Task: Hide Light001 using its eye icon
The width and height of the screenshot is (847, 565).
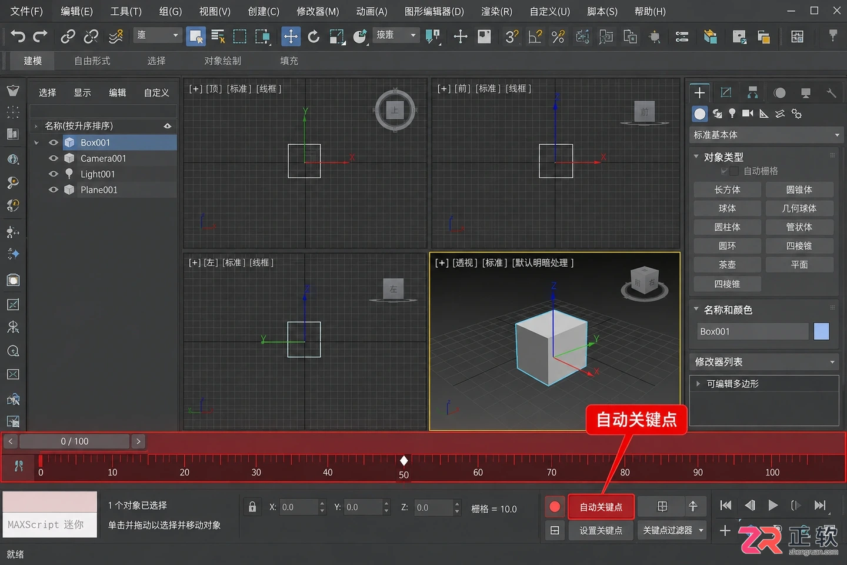Action: click(54, 174)
